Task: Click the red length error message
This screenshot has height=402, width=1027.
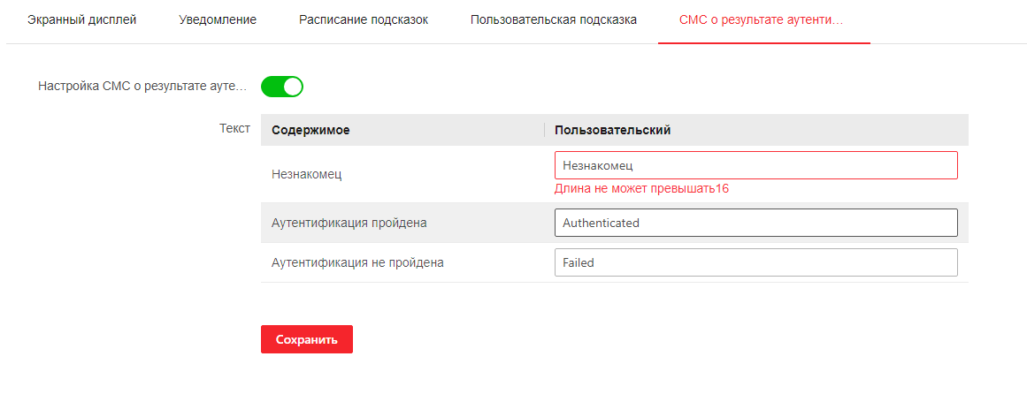Action: tap(641, 188)
